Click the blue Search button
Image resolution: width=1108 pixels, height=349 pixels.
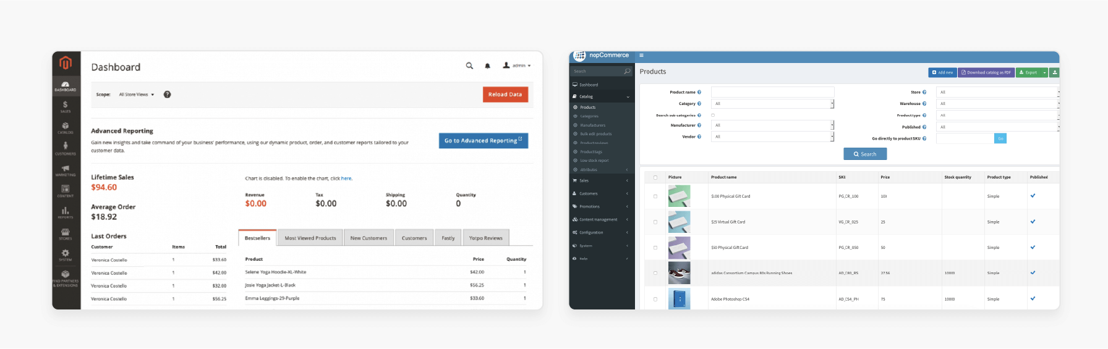coord(865,154)
